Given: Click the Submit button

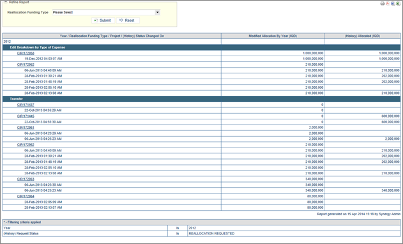Looking at the screenshot, I should click(x=103, y=20).
